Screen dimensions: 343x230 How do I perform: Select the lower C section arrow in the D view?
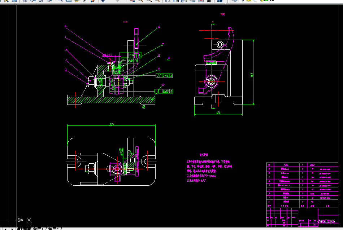(x=213, y=107)
